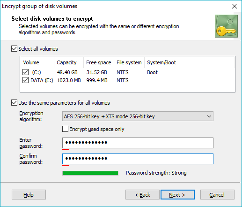Click the green password strength bar
Screen dimensions: 242x207
[90, 173]
